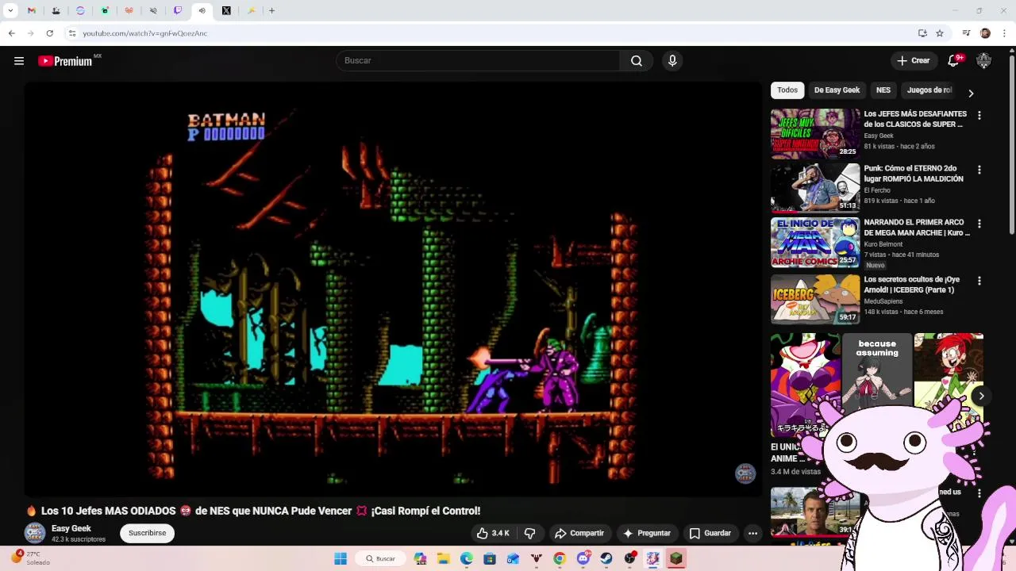
Task: Open the tab search dropdown
Action: 10,10
